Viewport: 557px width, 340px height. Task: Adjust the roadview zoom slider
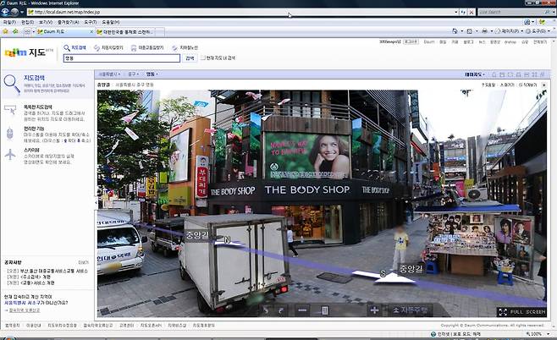tap(323, 310)
